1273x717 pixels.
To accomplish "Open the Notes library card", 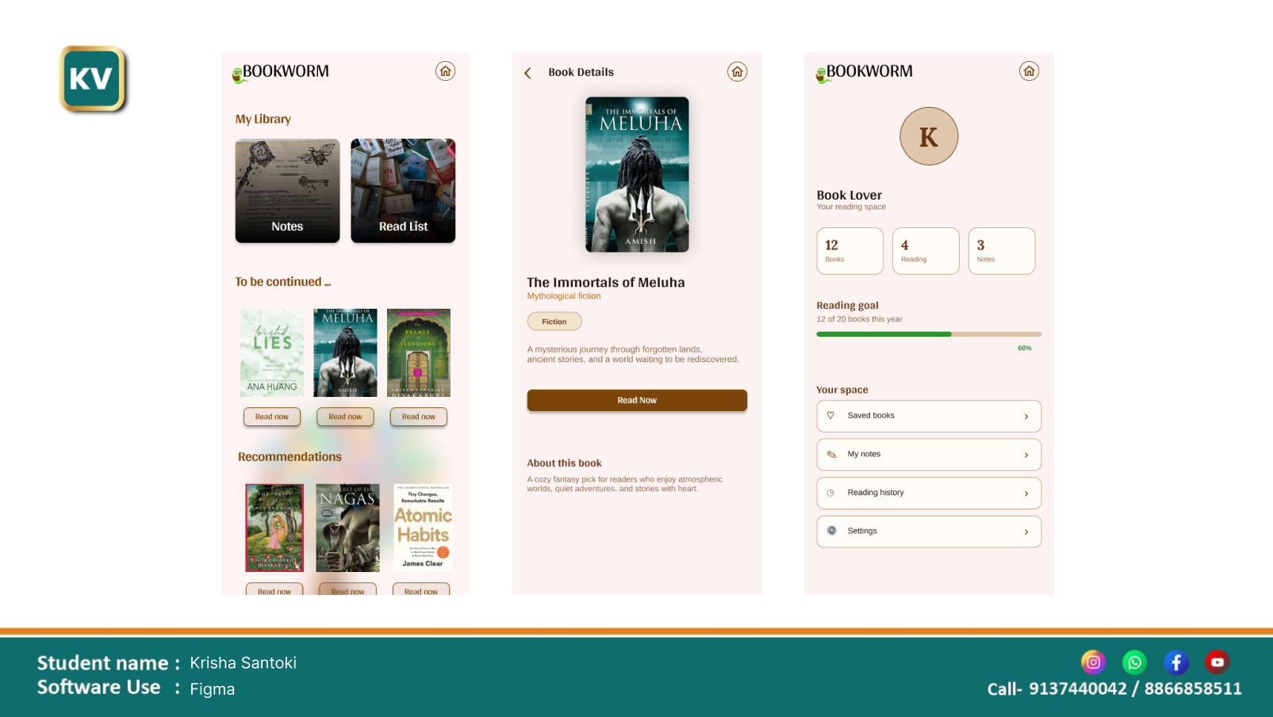I will tap(287, 191).
